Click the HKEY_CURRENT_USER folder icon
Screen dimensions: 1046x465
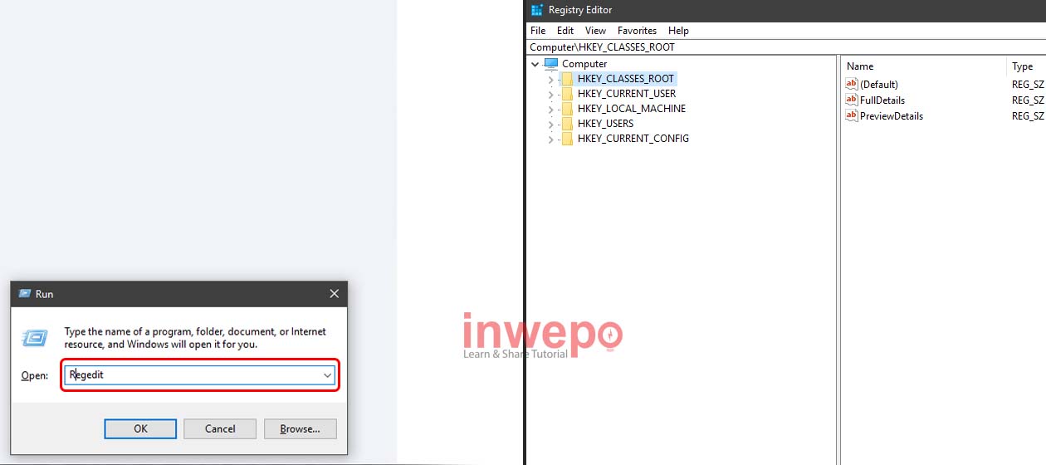[x=567, y=94]
